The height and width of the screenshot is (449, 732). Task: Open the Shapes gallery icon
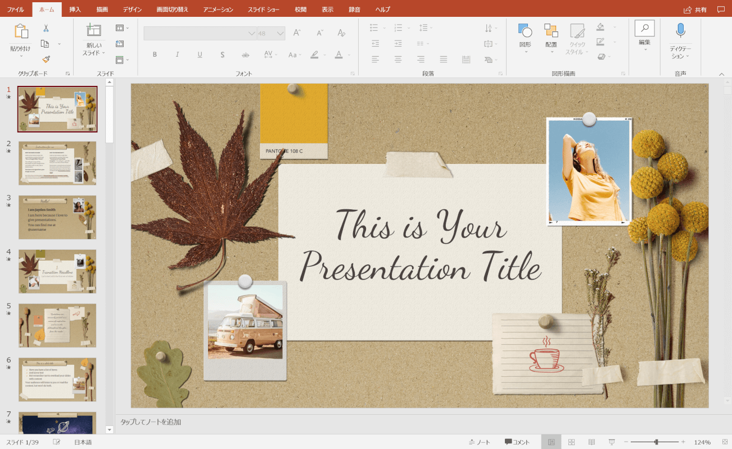pyautogui.click(x=525, y=31)
